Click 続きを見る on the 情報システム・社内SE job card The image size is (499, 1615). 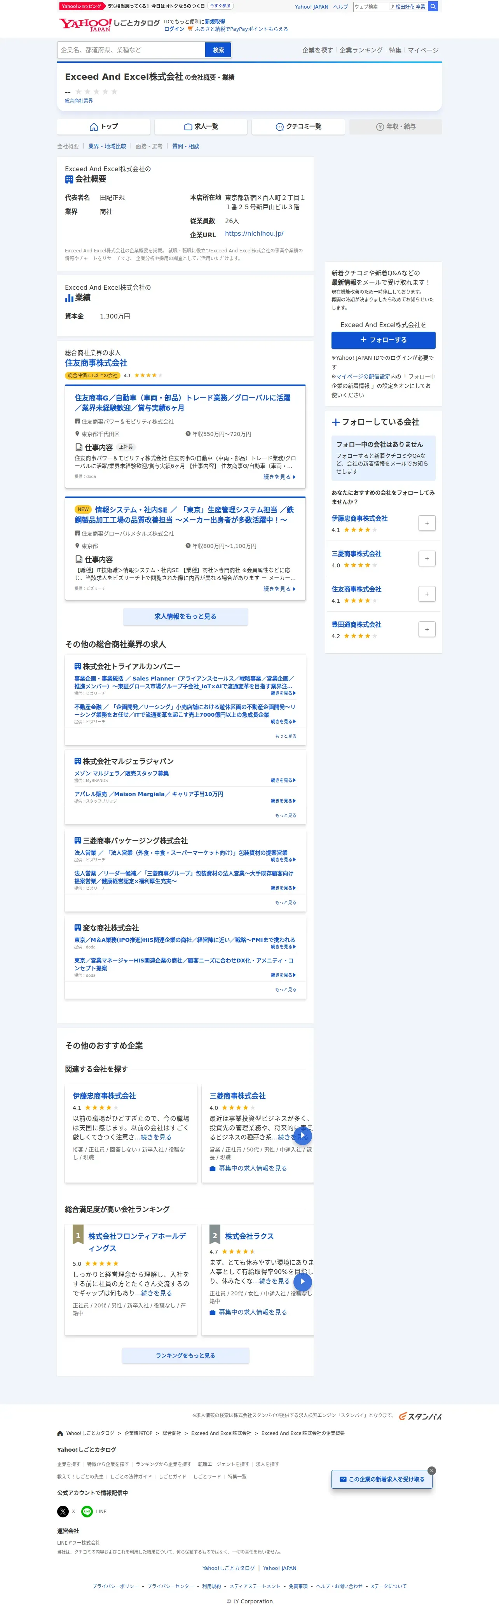(279, 589)
